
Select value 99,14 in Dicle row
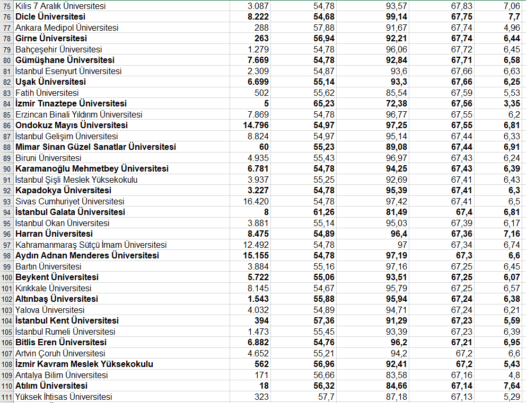[373, 17]
